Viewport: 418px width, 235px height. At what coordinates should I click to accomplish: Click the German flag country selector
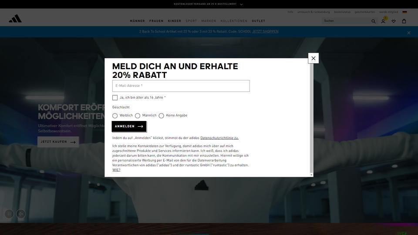coord(405,12)
